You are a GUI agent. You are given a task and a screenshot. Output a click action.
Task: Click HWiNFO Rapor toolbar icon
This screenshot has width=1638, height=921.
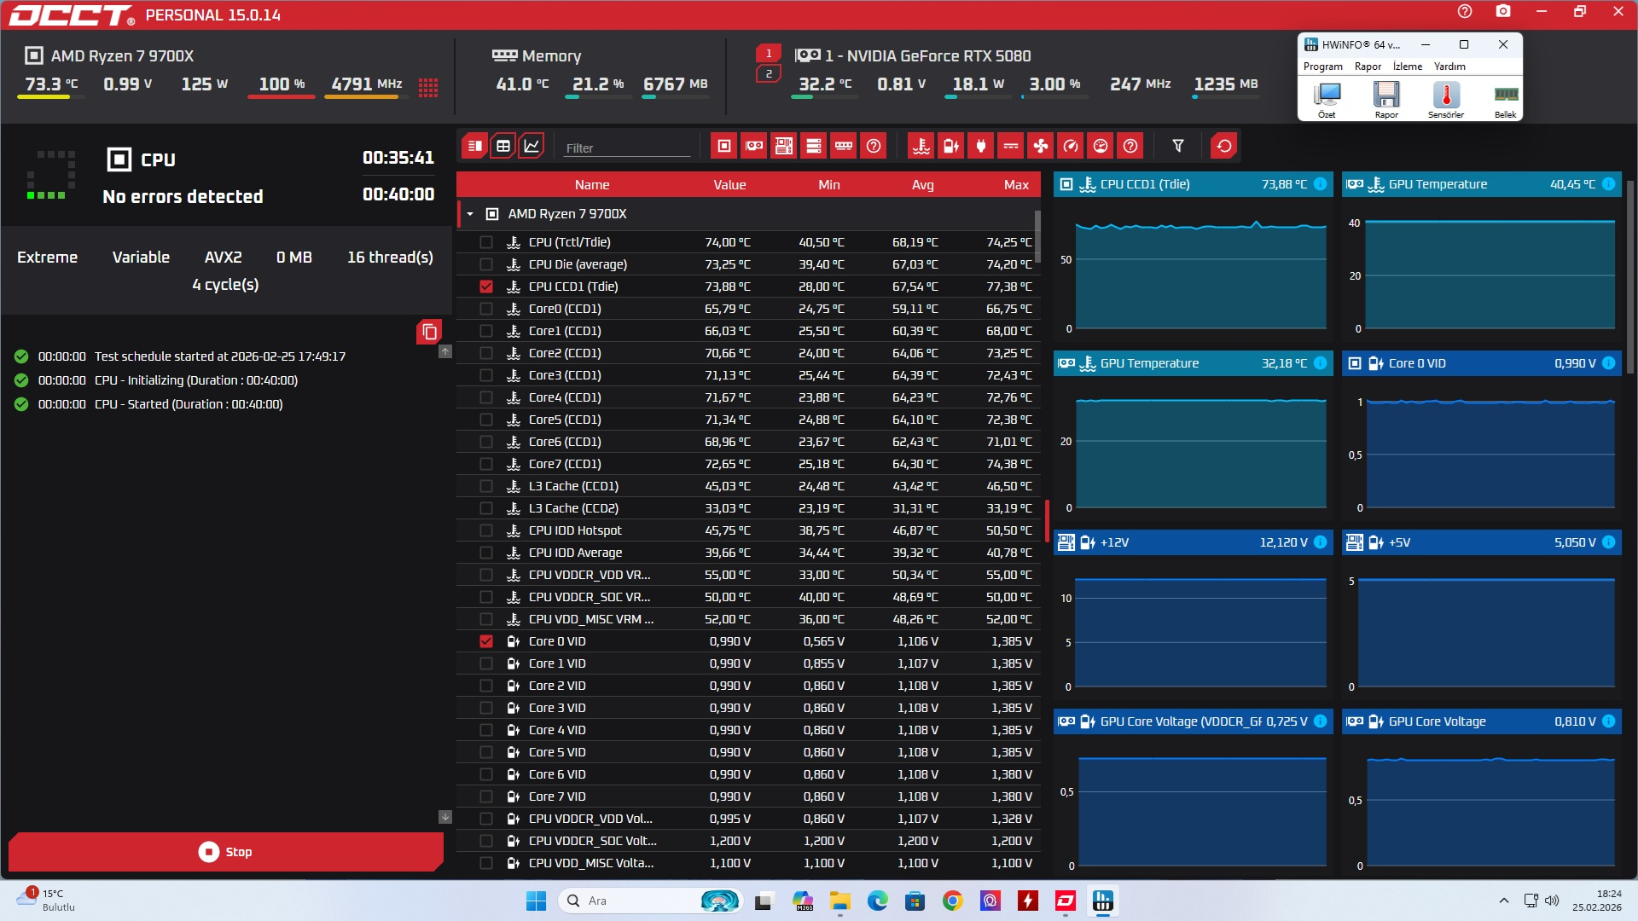(x=1386, y=99)
